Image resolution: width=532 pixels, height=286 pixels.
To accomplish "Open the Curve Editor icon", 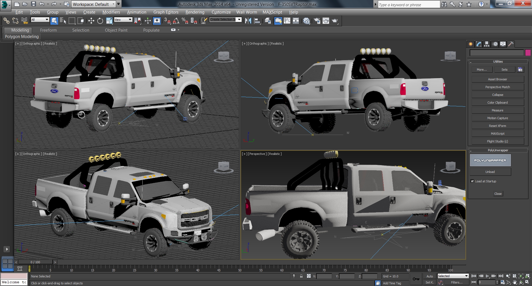I will click(x=287, y=21).
